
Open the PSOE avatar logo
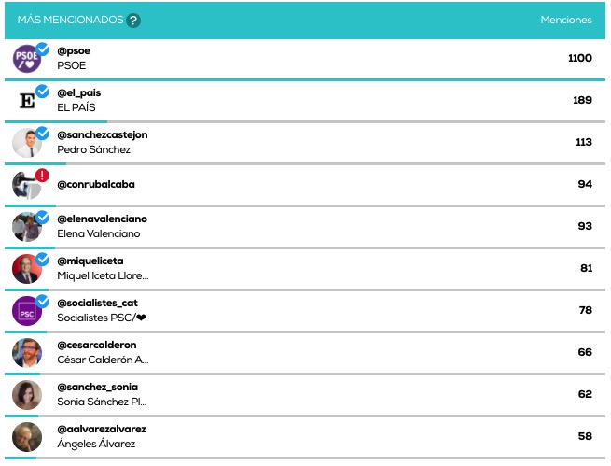coord(27,59)
